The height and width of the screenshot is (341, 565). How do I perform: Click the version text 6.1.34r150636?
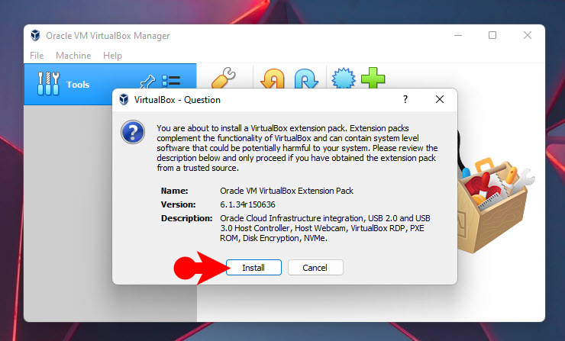247,204
